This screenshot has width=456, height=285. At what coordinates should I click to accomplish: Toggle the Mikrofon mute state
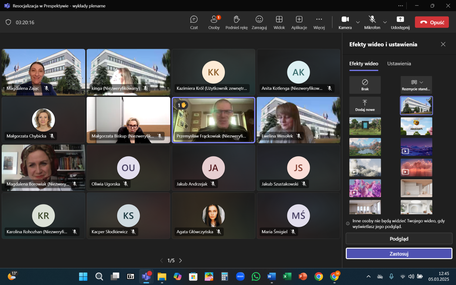pos(372,22)
